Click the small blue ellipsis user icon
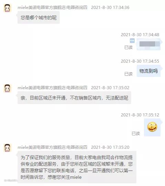The height and width of the screenshot is (186, 165). point(132,41)
